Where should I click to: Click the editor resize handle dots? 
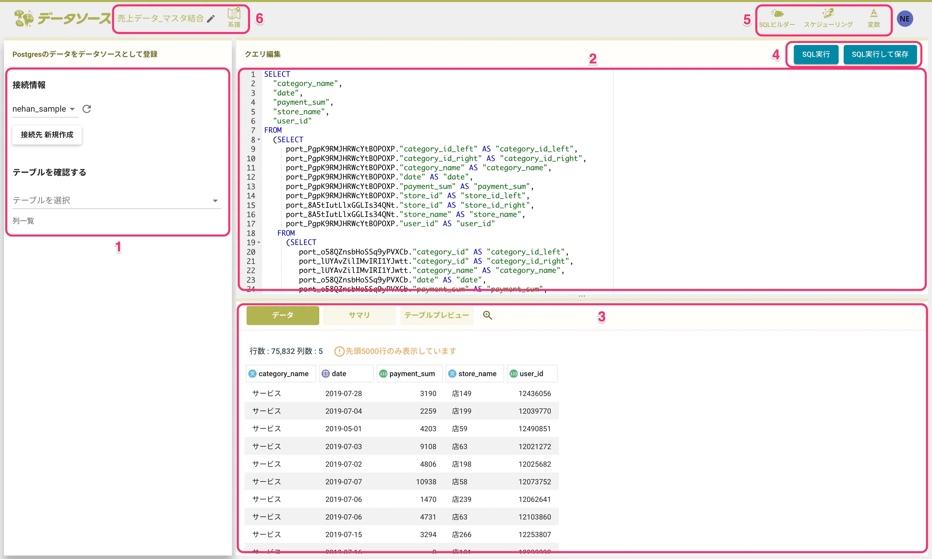(582, 296)
